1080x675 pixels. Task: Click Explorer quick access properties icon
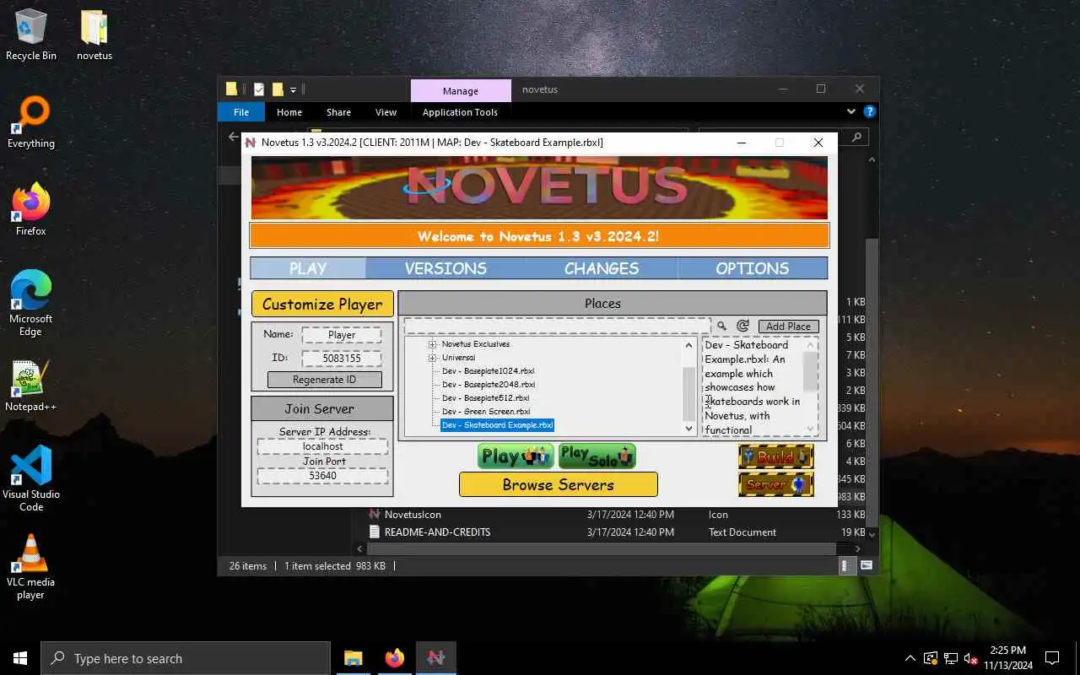coord(259,89)
